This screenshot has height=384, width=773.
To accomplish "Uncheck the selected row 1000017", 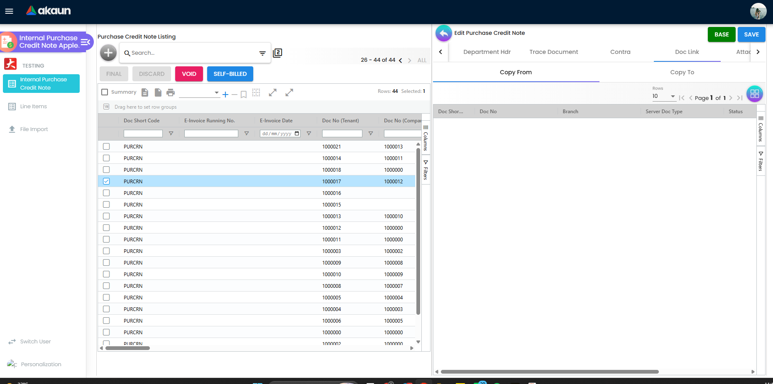I will point(106,181).
